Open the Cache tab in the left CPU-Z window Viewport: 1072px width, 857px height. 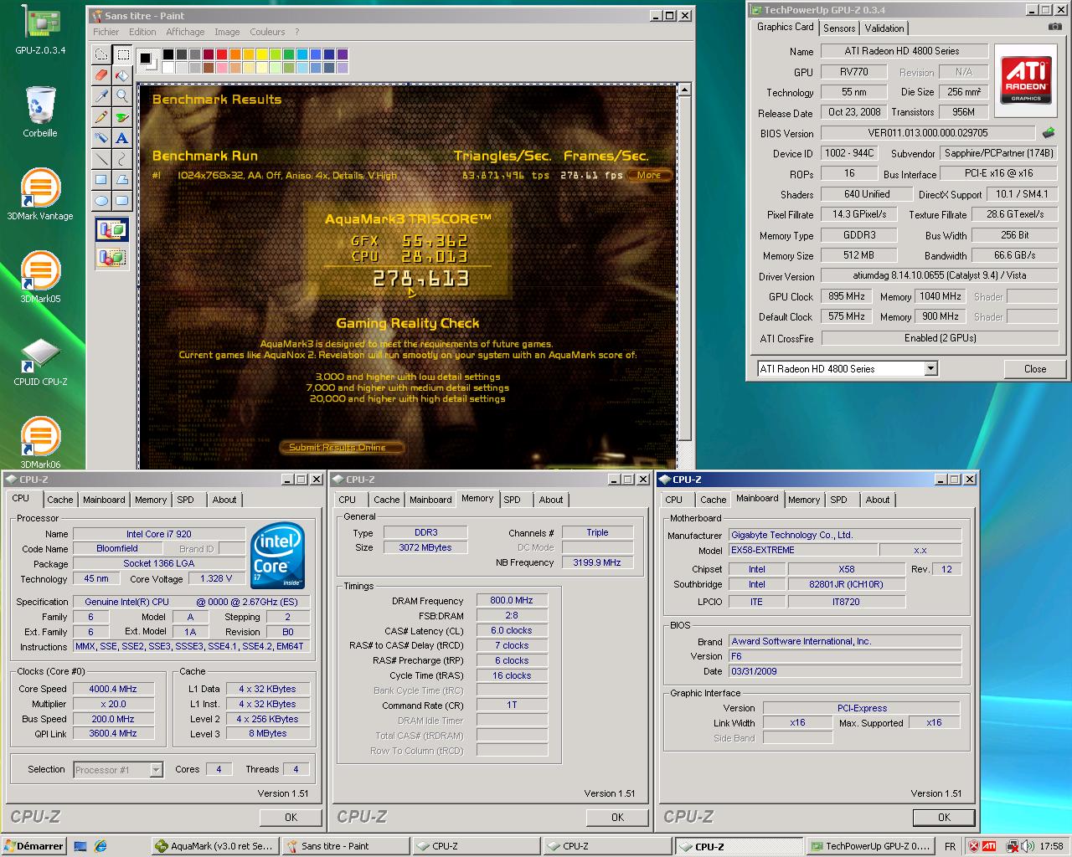coord(59,500)
